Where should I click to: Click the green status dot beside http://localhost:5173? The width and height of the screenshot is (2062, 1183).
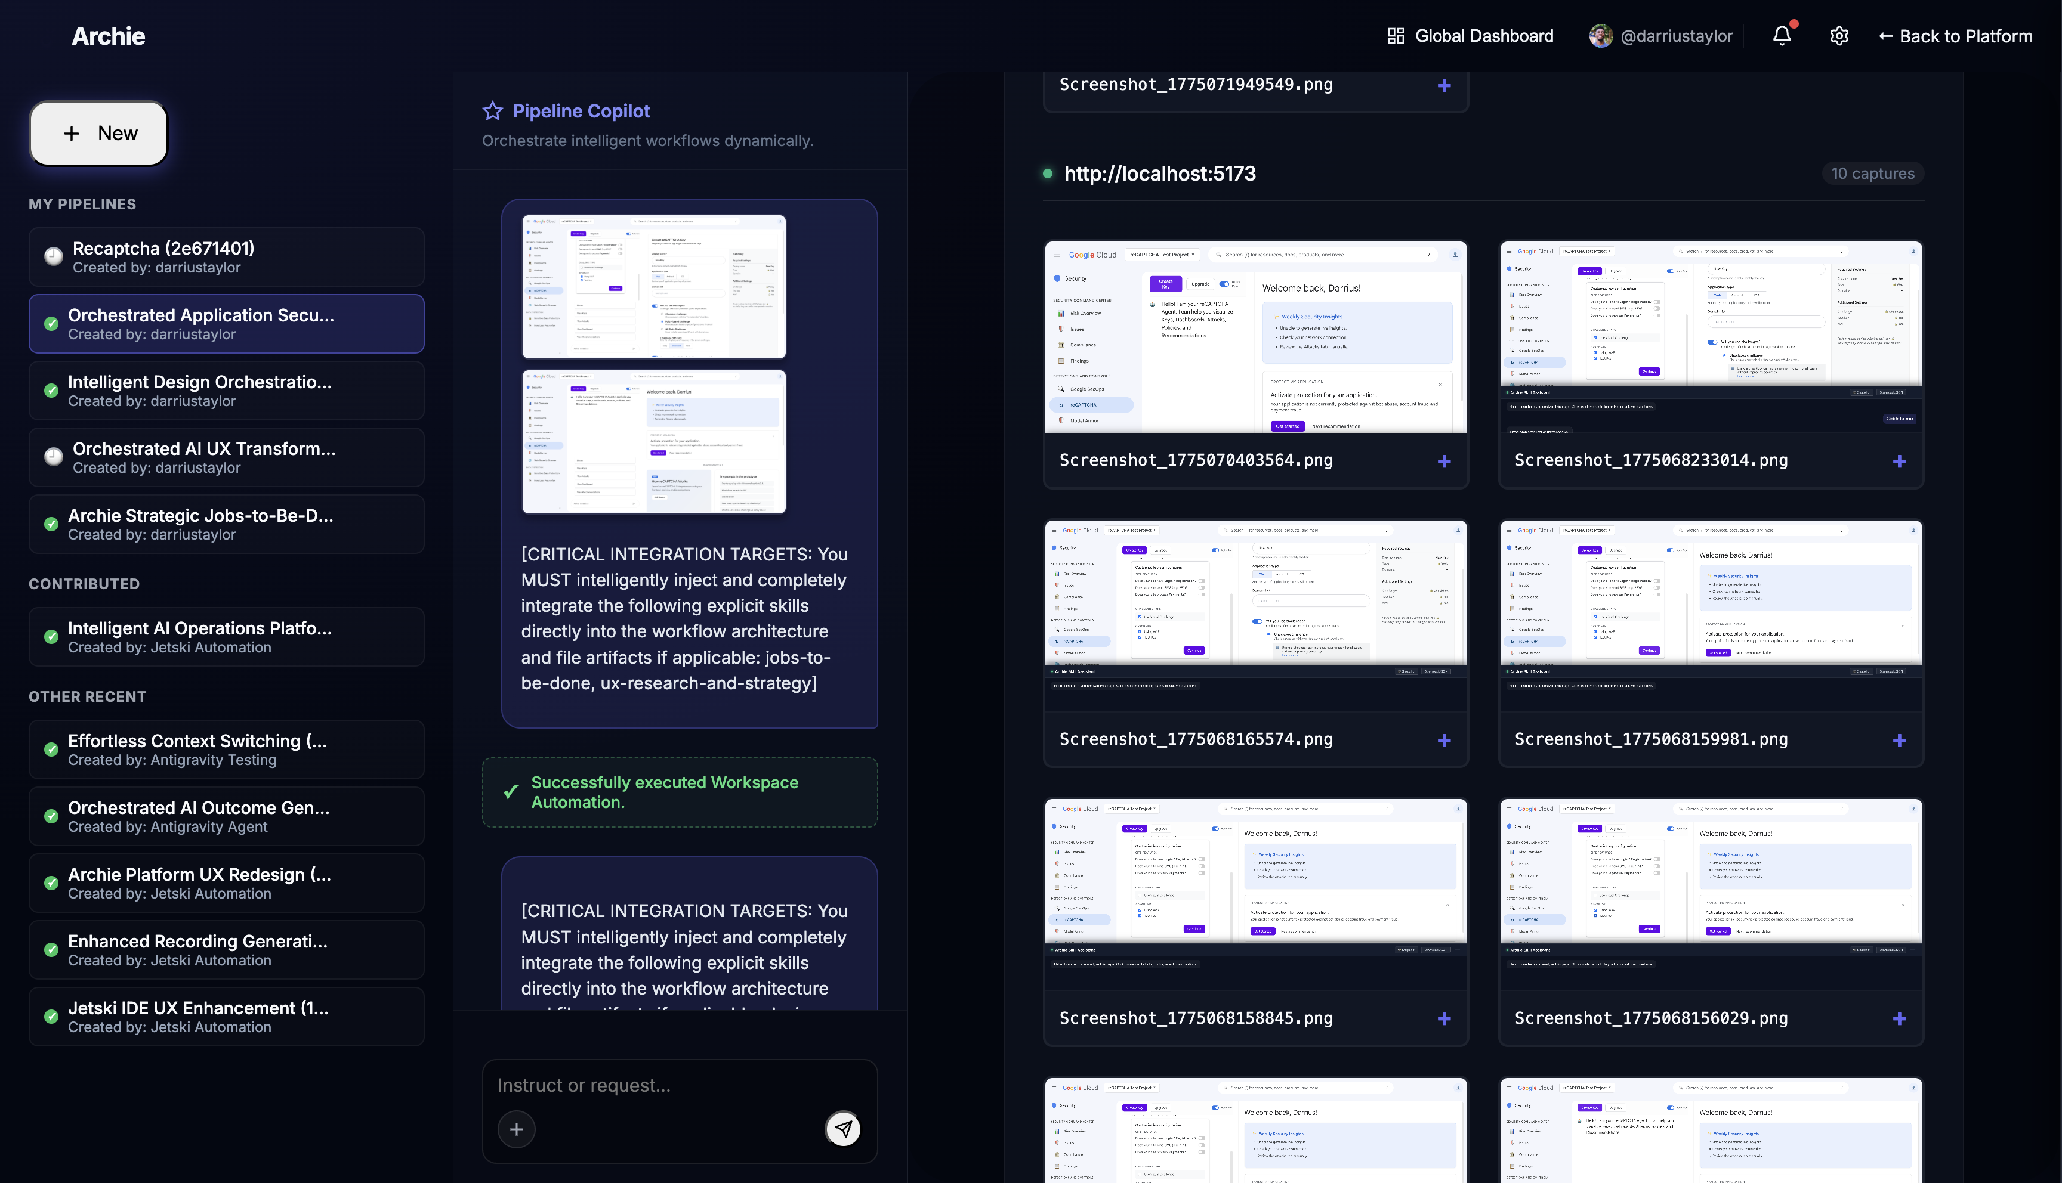(1048, 173)
